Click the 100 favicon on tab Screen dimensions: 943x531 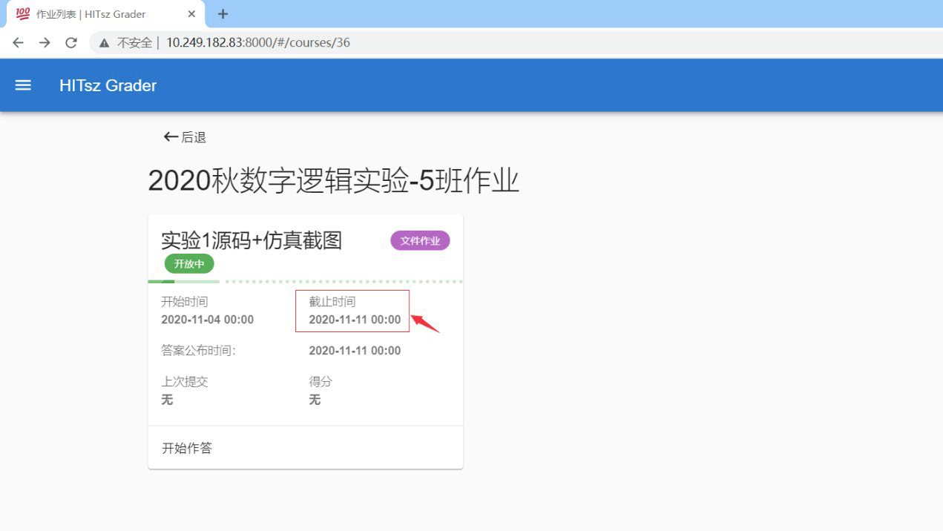(x=23, y=14)
